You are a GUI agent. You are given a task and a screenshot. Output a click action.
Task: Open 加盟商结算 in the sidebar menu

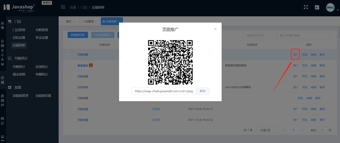[x=43, y=96]
